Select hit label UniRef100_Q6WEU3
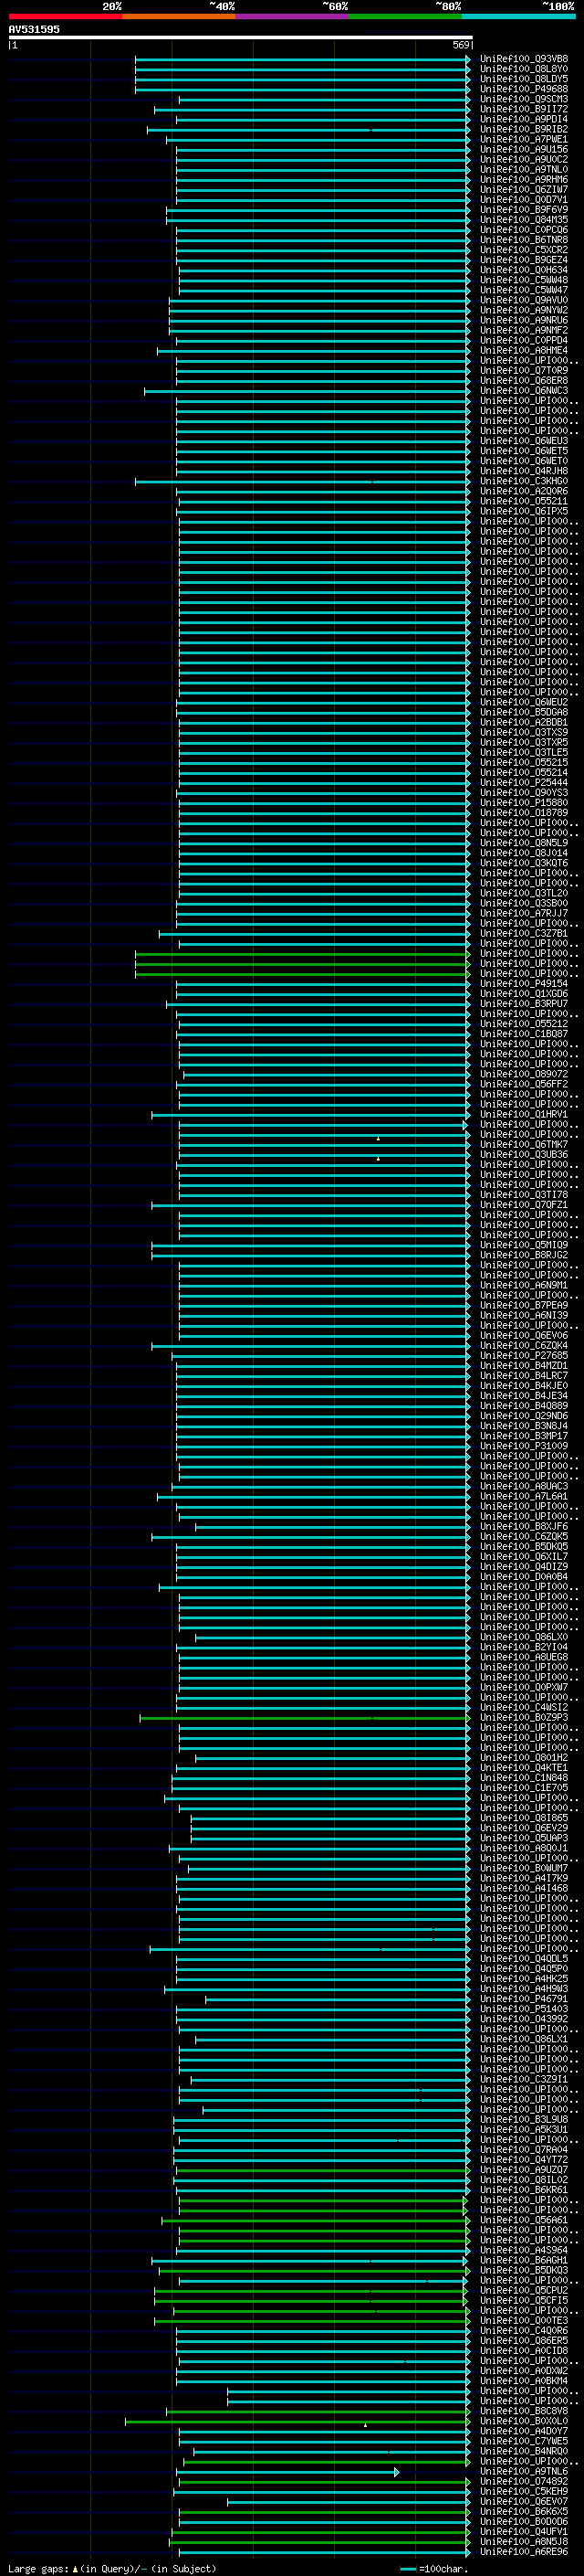 [x=523, y=441]
